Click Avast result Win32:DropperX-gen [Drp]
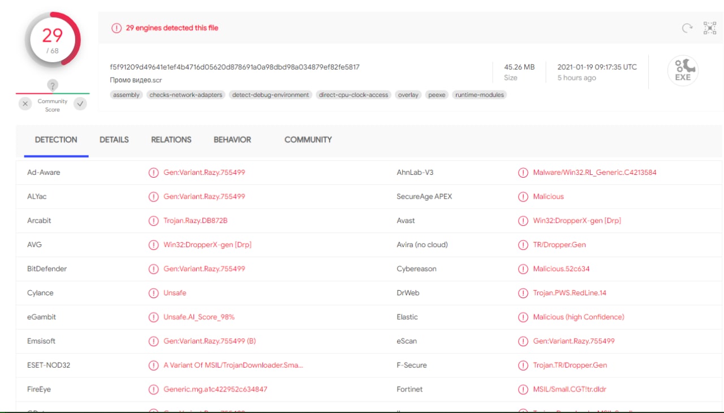 pyautogui.click(x=577, y=221)
